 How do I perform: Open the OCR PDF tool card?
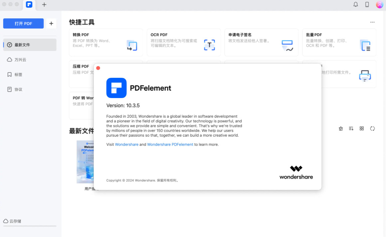tap(184, 43)
